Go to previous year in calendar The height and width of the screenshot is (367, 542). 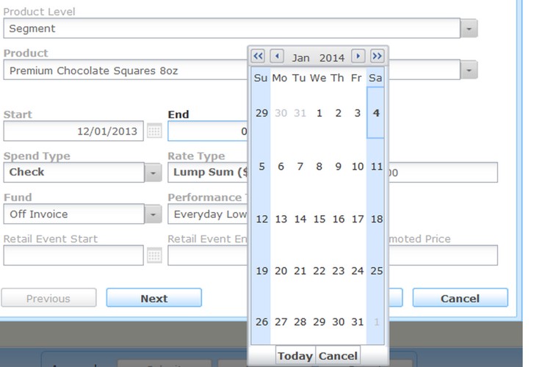[258, 57]
